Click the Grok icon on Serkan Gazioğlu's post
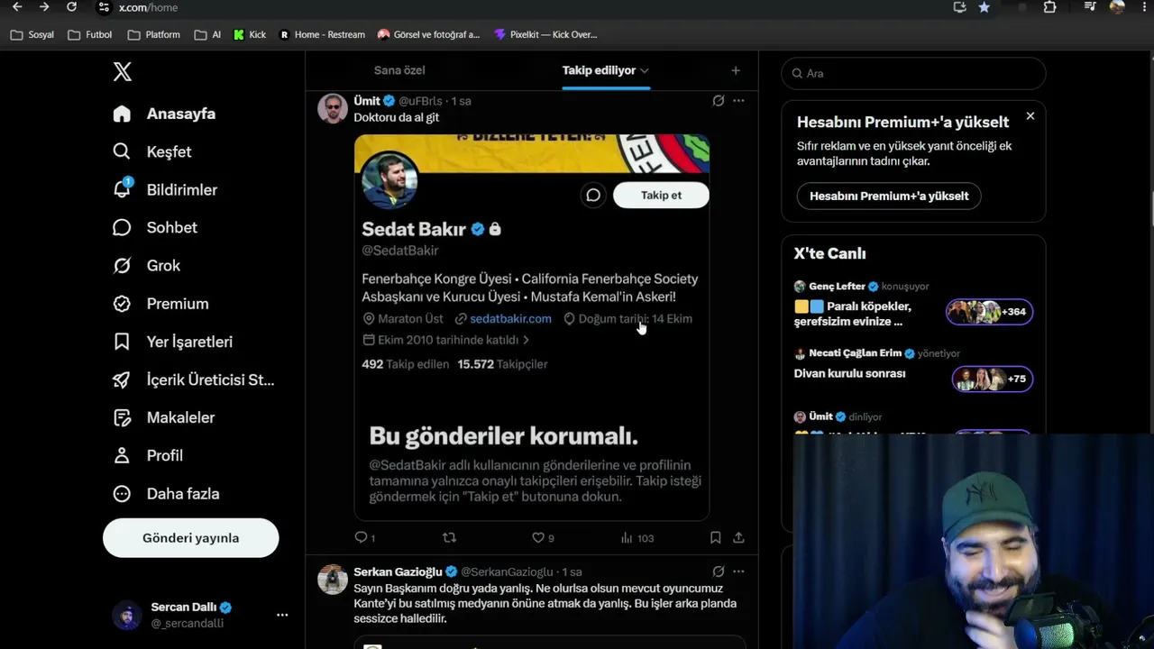The image size is (1154, 649). [718, 571]
